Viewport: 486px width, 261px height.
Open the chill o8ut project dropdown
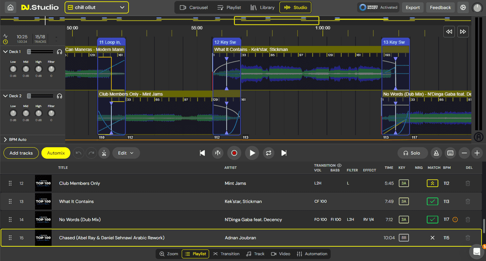pos(96,7)
